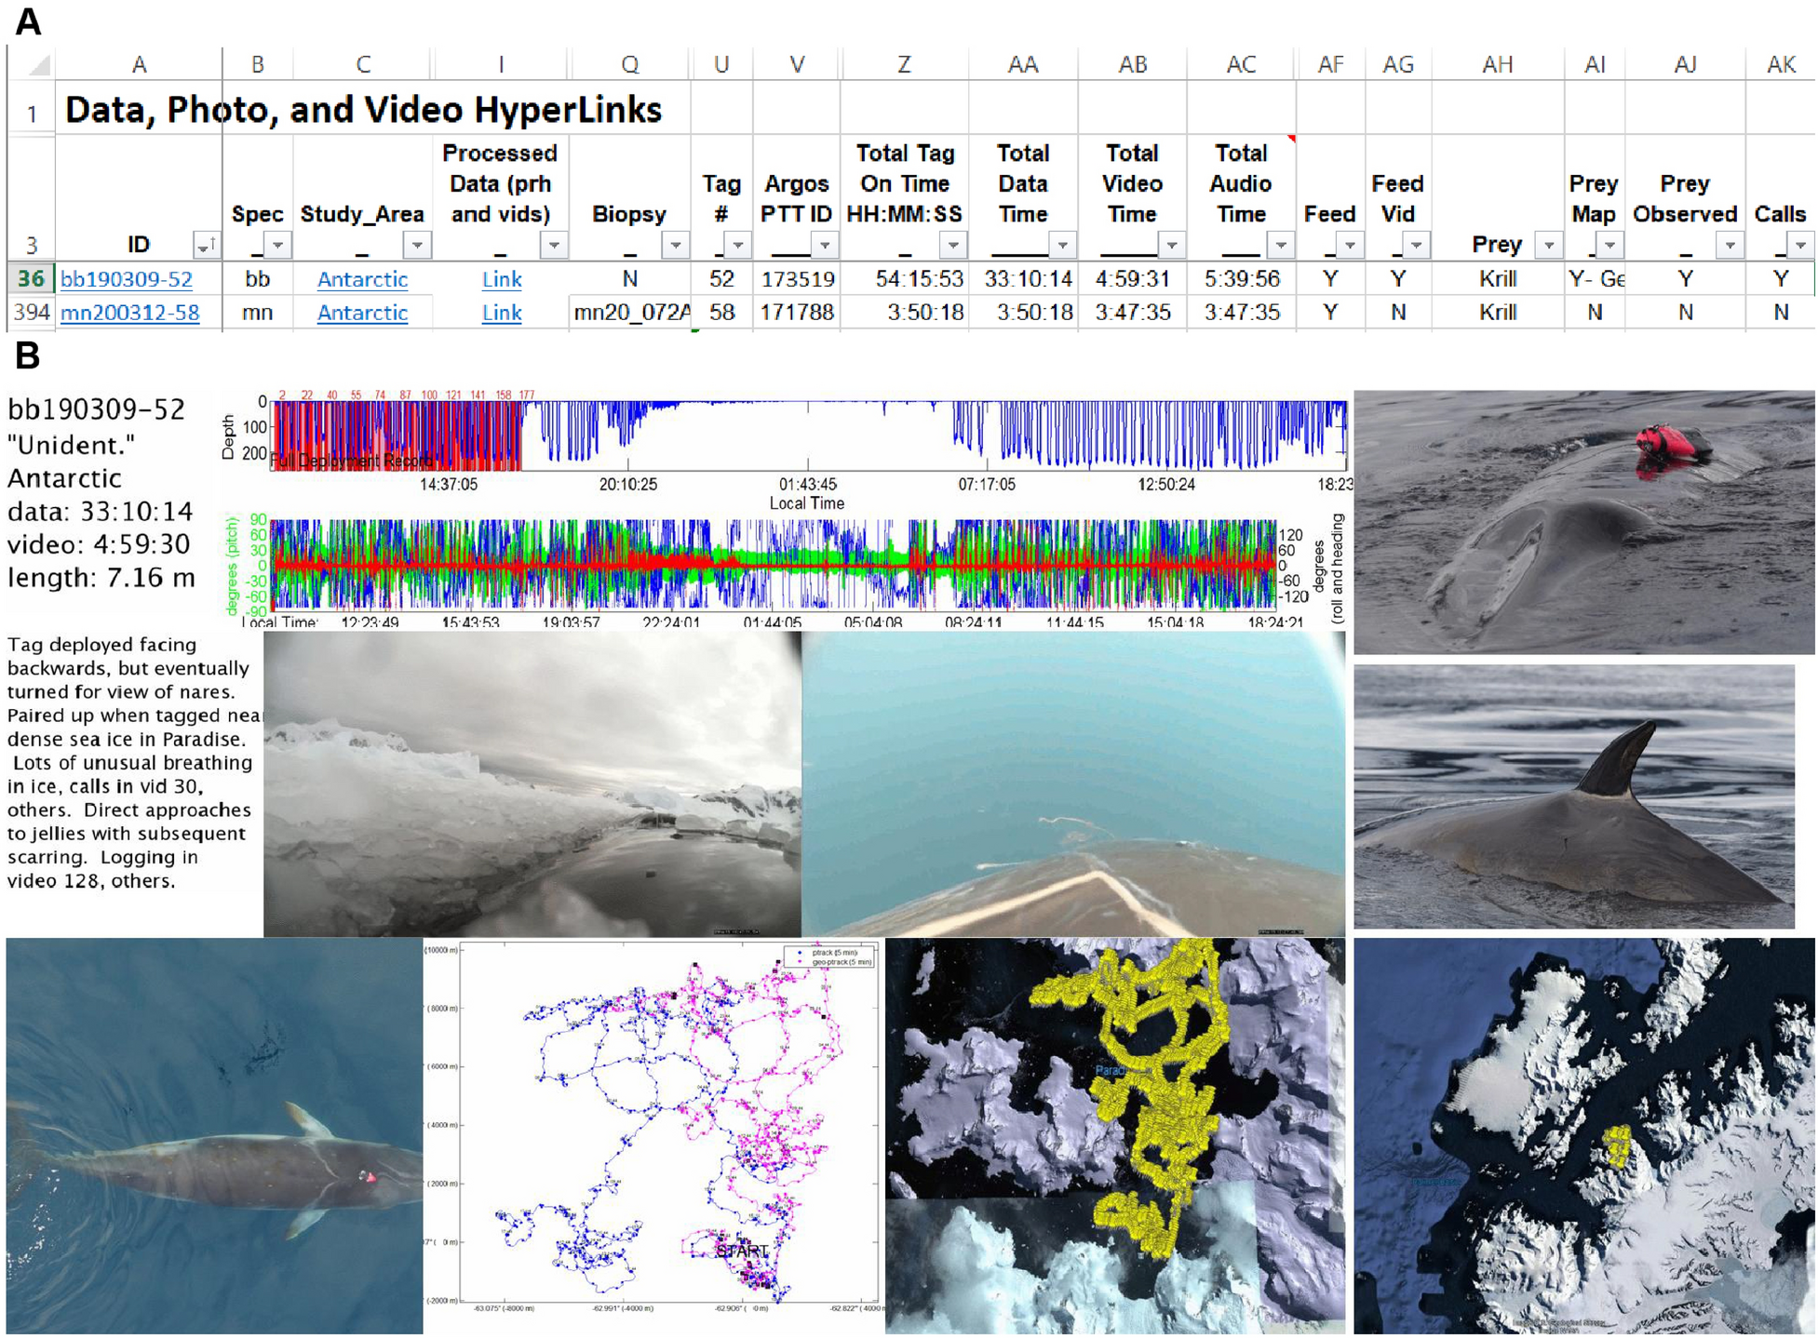The height and width of the screenshot is (1338, 1818).
Task: Select row header 36
Action: click(31, 278)
